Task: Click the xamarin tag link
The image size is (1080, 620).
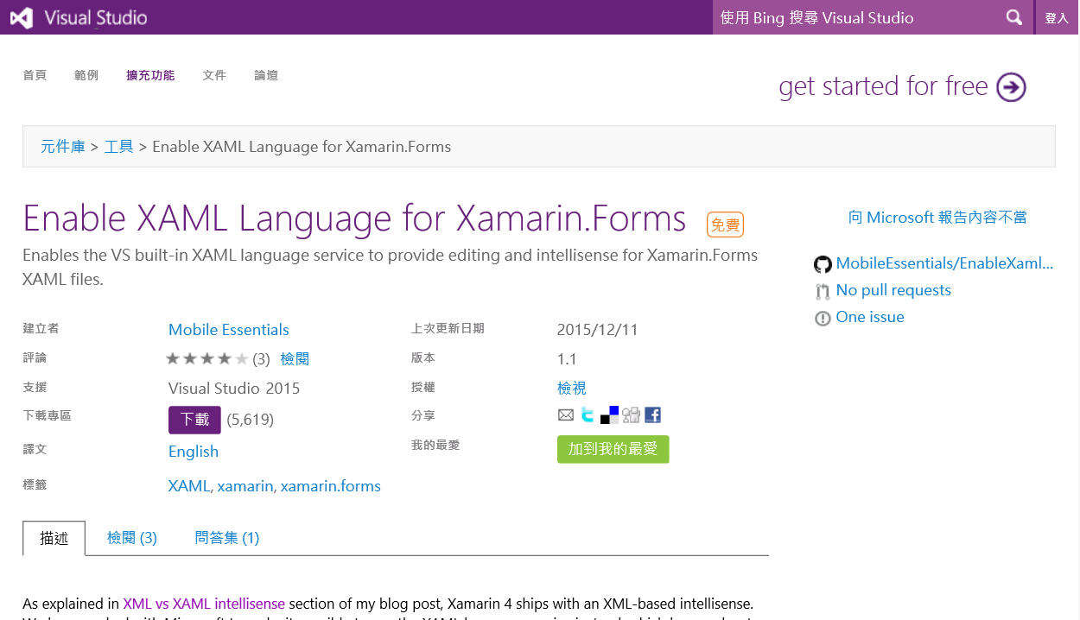Action: tap(245, 486)
